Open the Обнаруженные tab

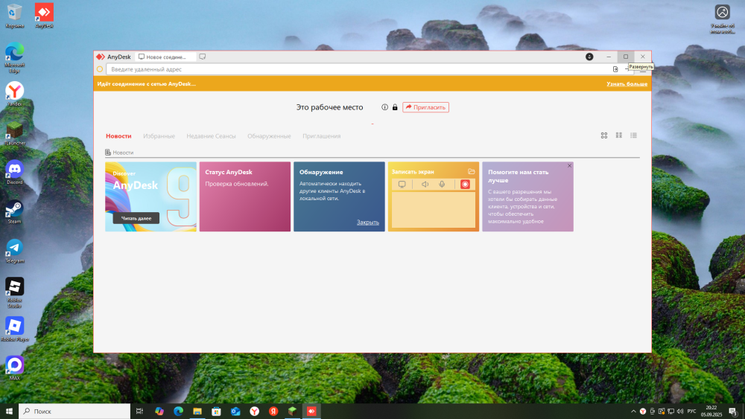(x=269, y=135)
